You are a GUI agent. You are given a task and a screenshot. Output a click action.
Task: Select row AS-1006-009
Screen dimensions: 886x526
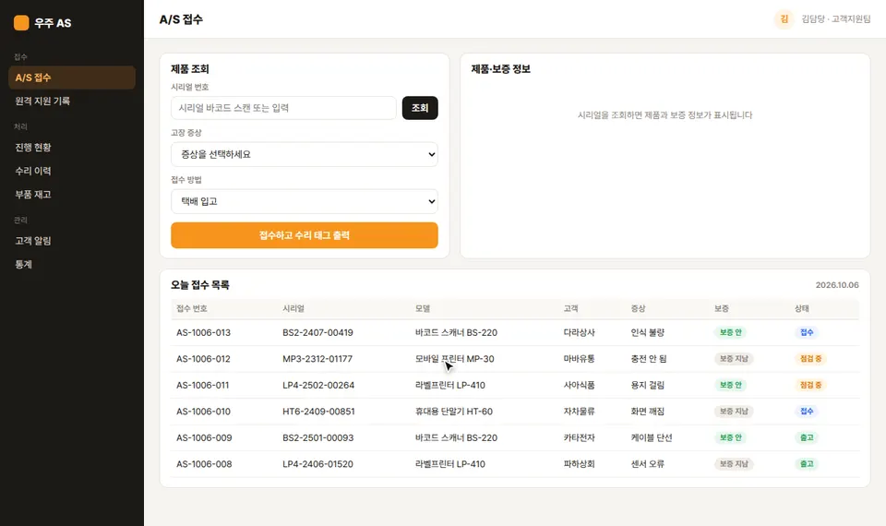[515, 437]
